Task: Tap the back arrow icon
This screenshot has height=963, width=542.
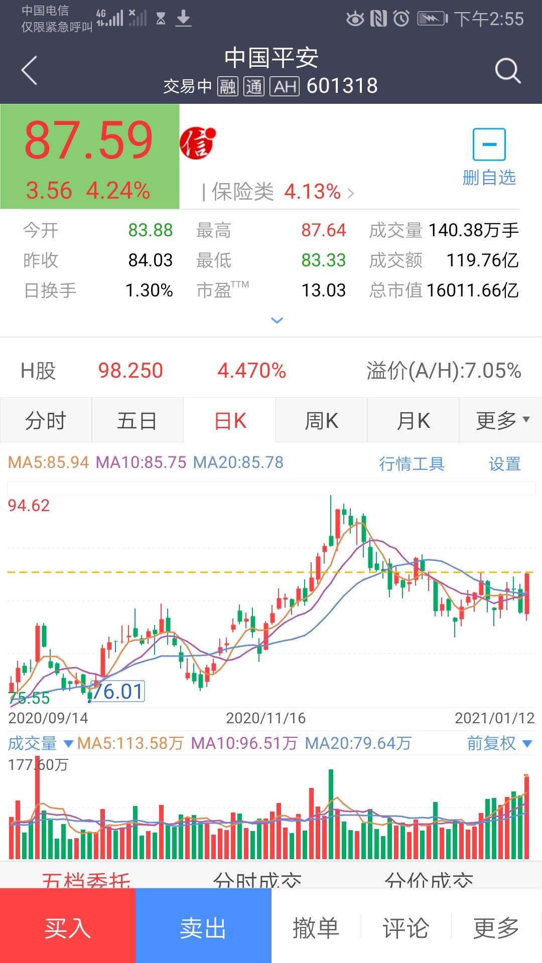Action: (29, 70)
